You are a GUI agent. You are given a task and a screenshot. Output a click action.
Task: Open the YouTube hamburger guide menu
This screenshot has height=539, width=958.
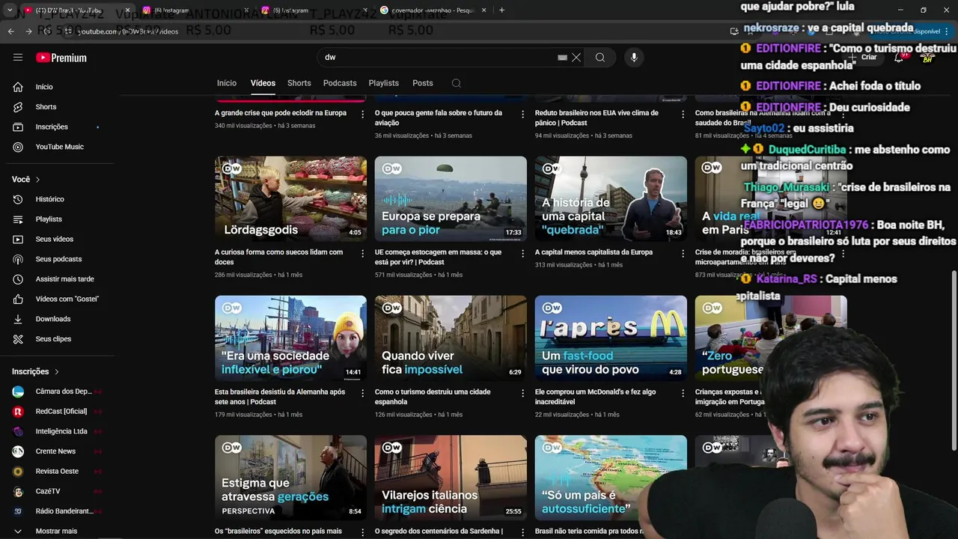pos(18,57)
